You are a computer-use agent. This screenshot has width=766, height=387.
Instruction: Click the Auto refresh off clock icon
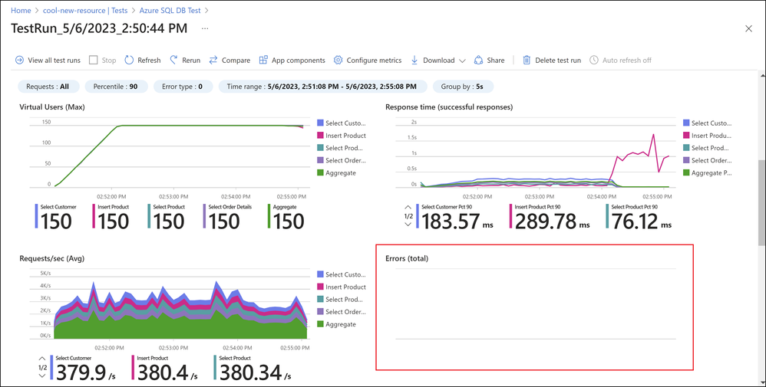pos(593,60)
